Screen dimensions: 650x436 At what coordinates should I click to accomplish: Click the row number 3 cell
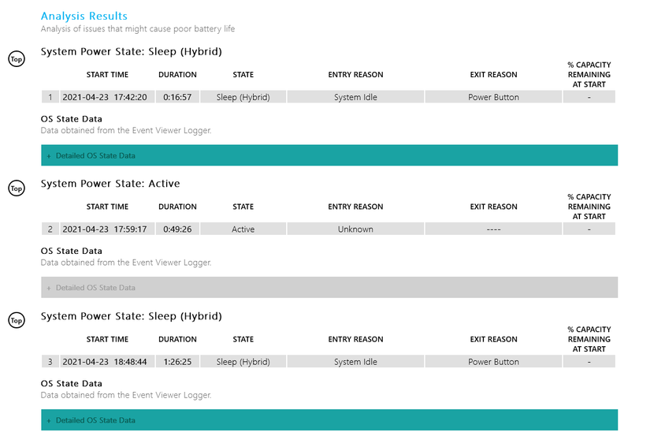[50, 362]
